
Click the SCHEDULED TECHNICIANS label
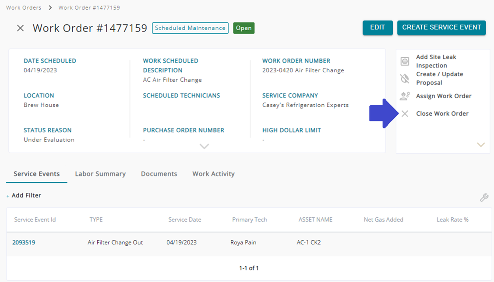(181, 95)
